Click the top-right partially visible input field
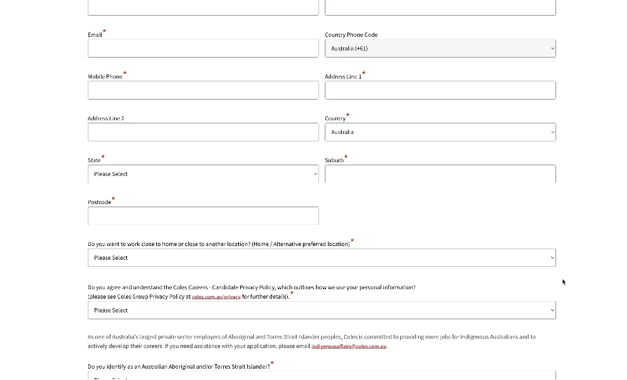 click(x=440, y=8)
